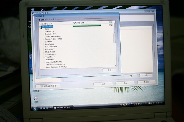Select the Vocal Trance station
This screenshot has width=184, height=122.
point(50,57)
